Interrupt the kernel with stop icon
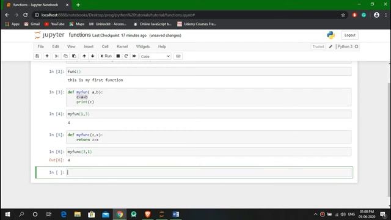391x220 pixels. click(118, 56)
